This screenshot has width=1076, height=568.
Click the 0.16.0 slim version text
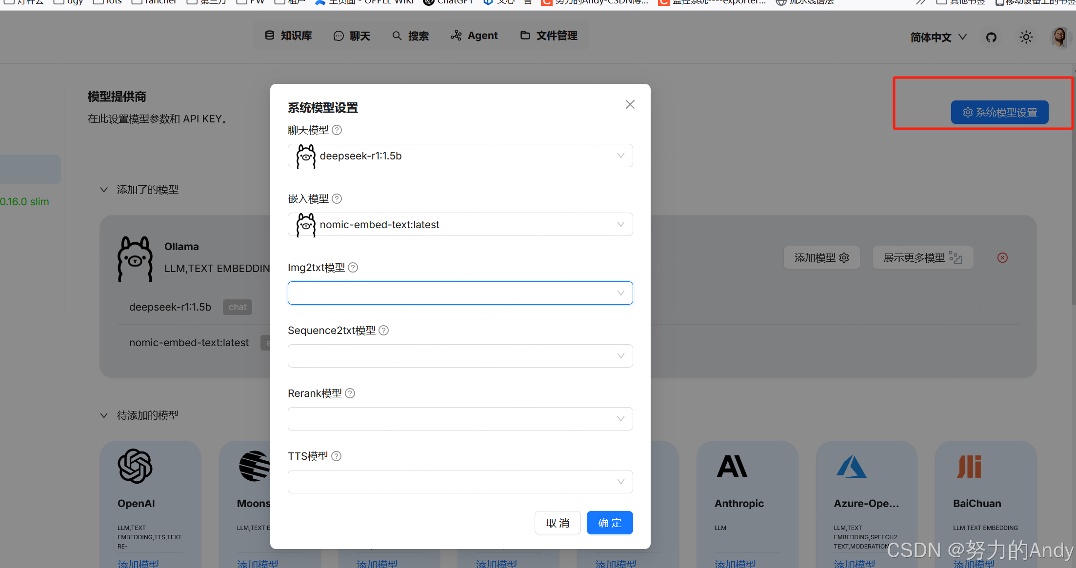click(x=24, y=201)
